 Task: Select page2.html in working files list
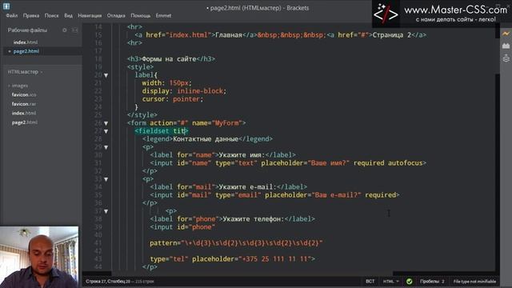point(26,51)
